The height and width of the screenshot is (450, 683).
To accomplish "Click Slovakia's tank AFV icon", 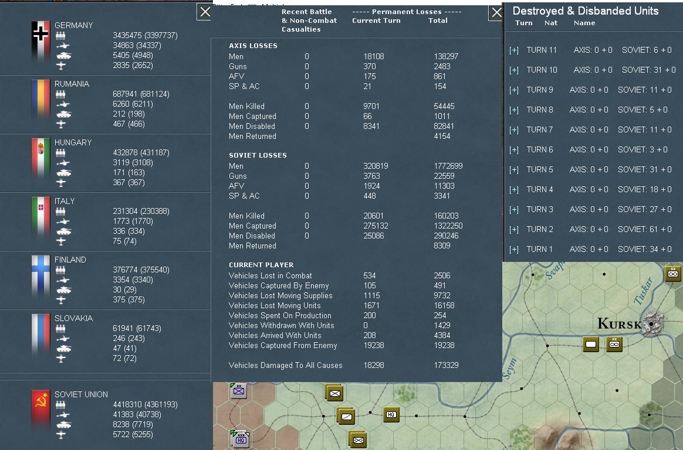I will 63,349.
